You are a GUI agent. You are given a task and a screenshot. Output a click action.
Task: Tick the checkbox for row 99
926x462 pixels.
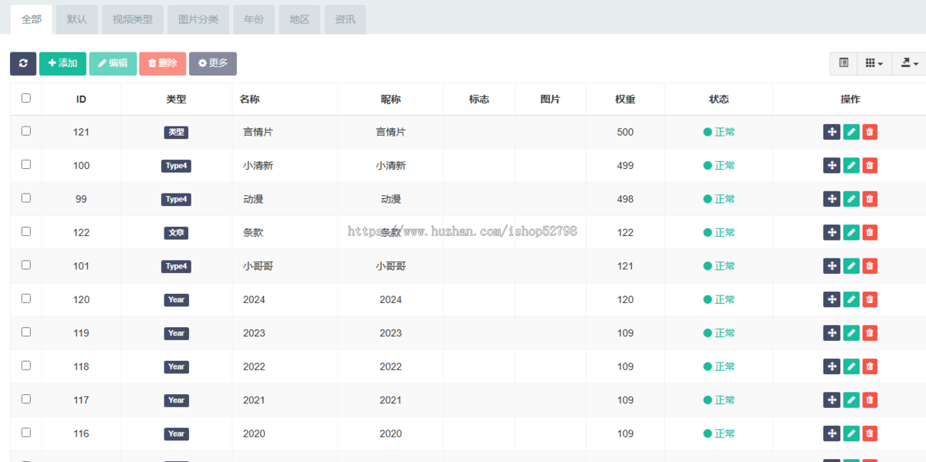click(x=26, y=198)
